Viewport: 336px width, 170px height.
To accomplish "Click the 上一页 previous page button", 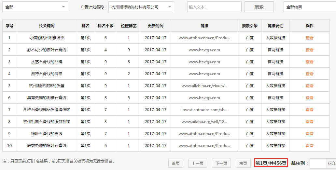I will pos(197,164).
